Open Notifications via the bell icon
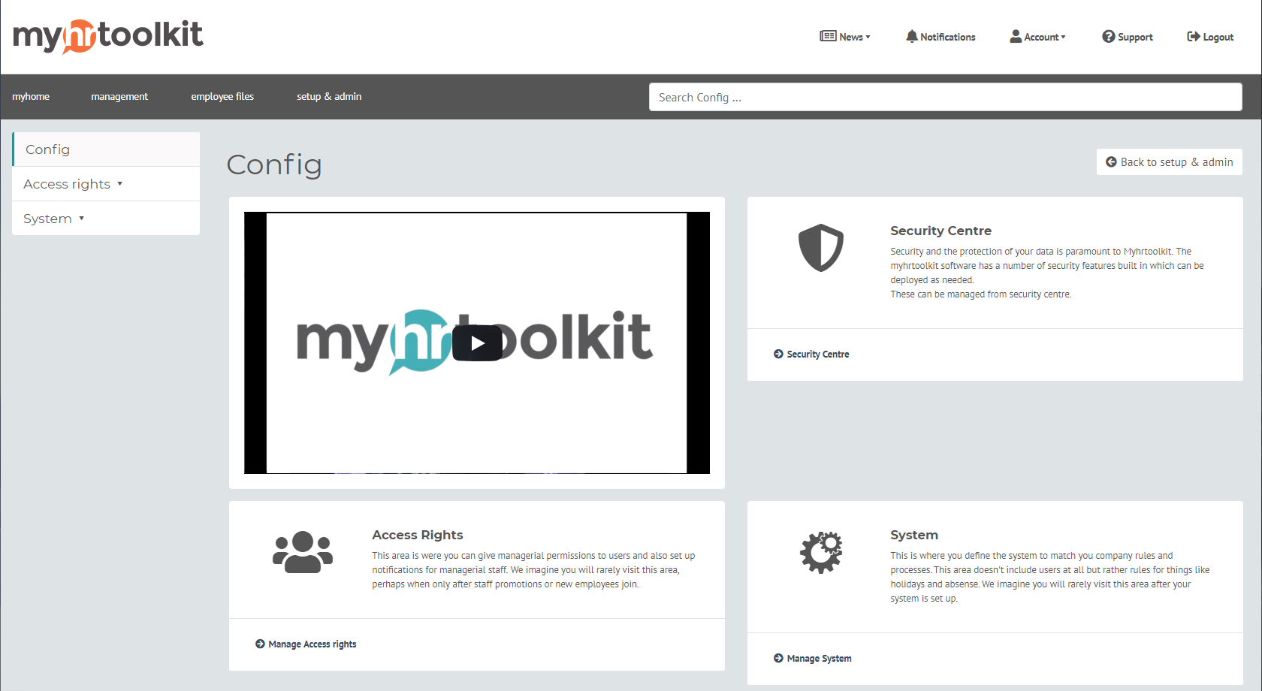Image resolution: width=1262 pixels, height=691 pixels. [x=911, y=36]
